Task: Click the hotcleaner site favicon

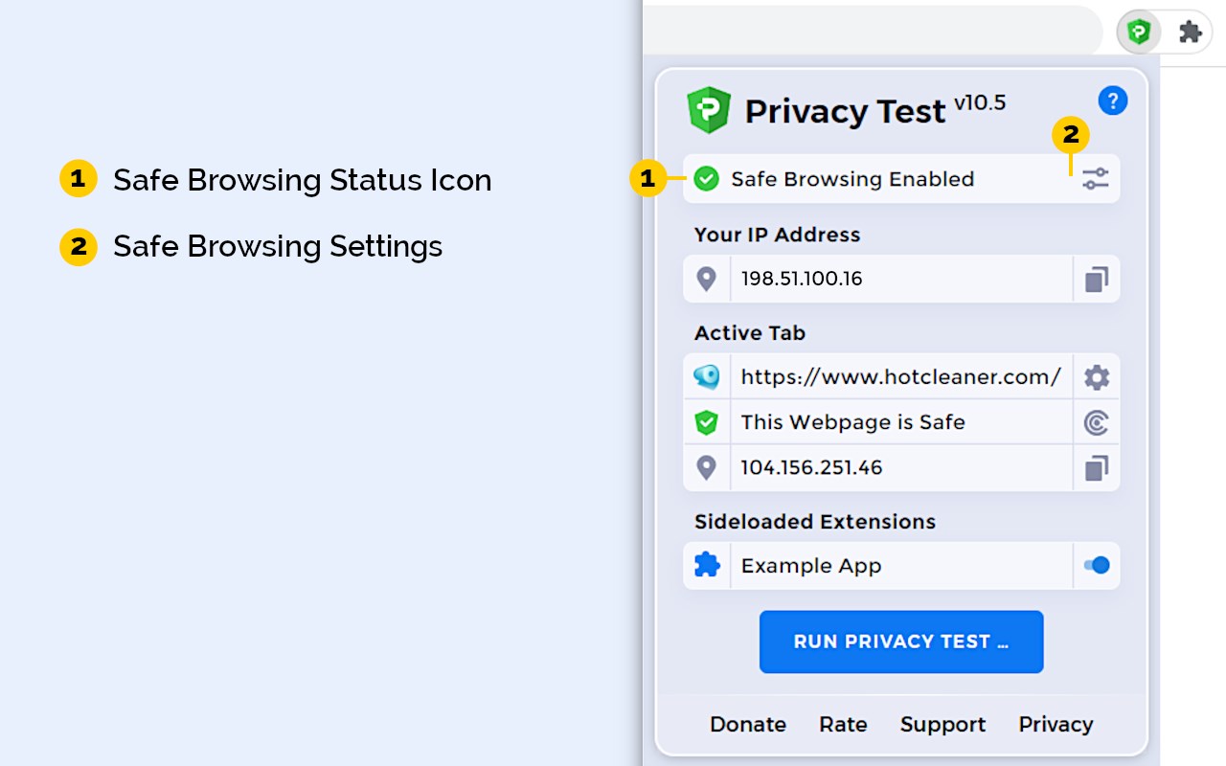Action: coord(706,377)
